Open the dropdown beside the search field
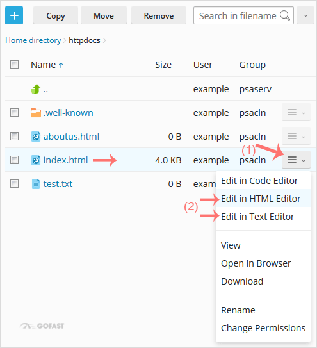The width and height of the screenshot is (317, 348). 305,15
